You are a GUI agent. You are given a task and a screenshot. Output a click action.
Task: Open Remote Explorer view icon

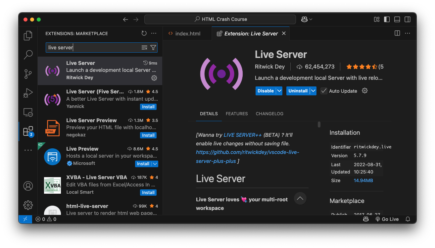click(28, 112)
